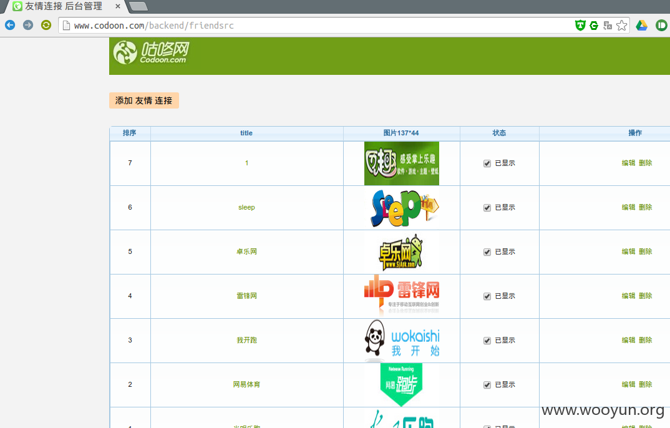Delete the 雷锋网 entry via 删除
Screen dimensions: 670x428
[x=645, y=296]
